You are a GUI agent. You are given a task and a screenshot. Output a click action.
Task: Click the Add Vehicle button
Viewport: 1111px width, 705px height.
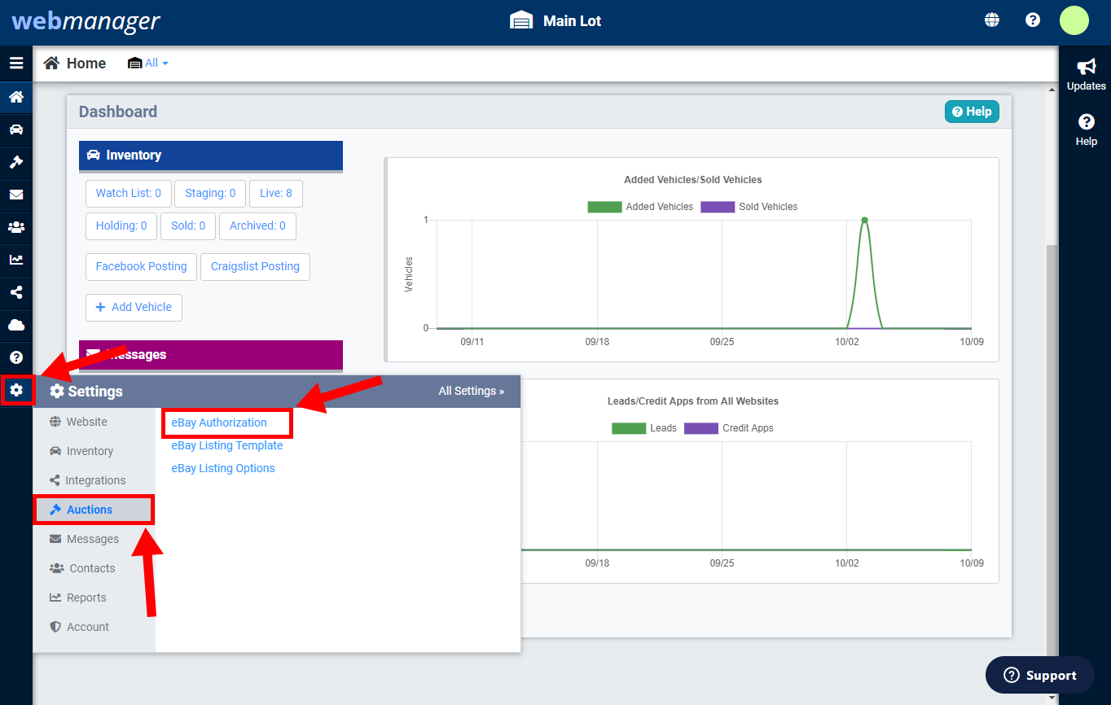coord(134,308)
